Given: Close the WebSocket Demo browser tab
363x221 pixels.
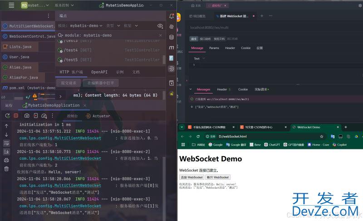Looking at the screenshot, I should (338, 127).
